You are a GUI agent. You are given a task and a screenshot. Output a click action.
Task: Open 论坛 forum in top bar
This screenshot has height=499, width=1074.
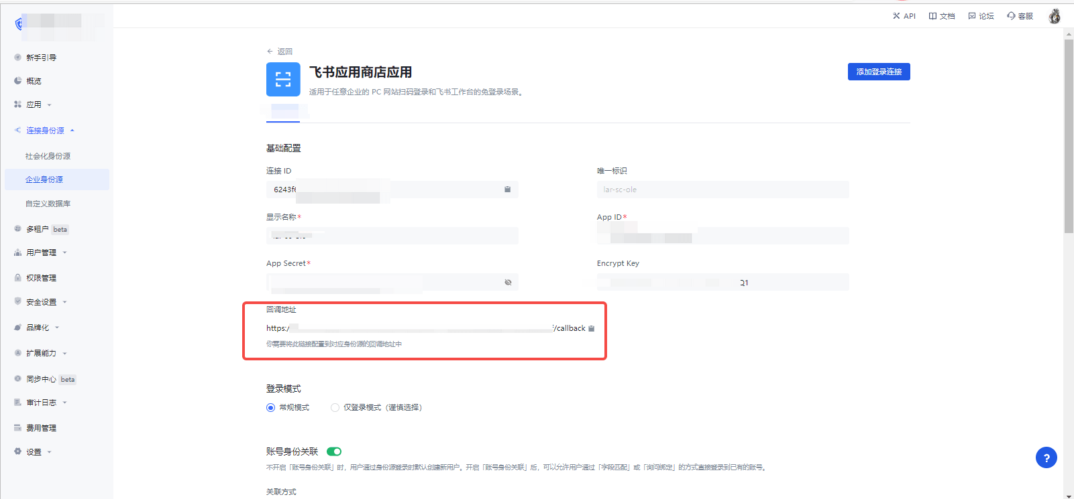[x=981, y=16]
